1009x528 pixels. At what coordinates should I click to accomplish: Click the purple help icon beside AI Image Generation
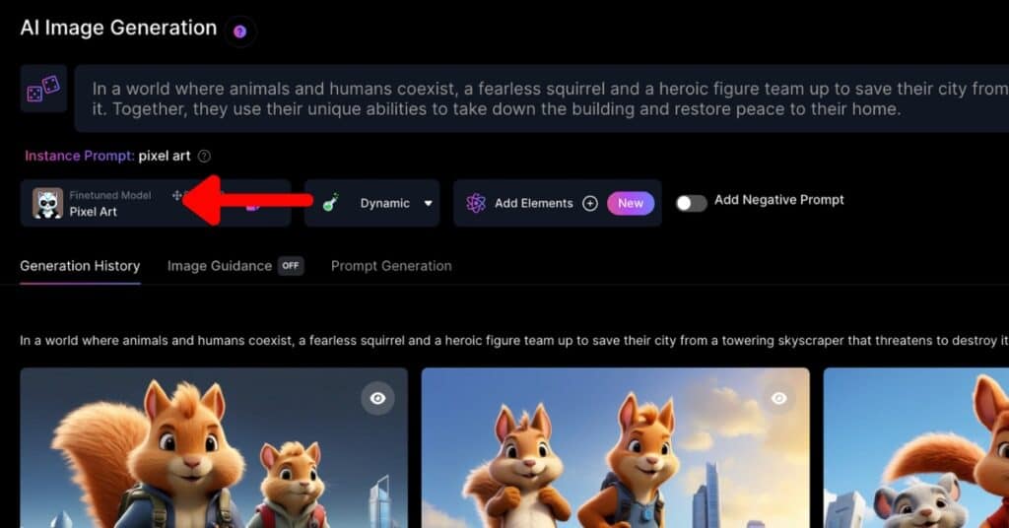click(x=240, y=32)
